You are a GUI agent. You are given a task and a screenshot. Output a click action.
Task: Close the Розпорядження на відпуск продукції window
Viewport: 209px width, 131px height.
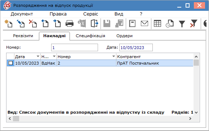[199, 5]
